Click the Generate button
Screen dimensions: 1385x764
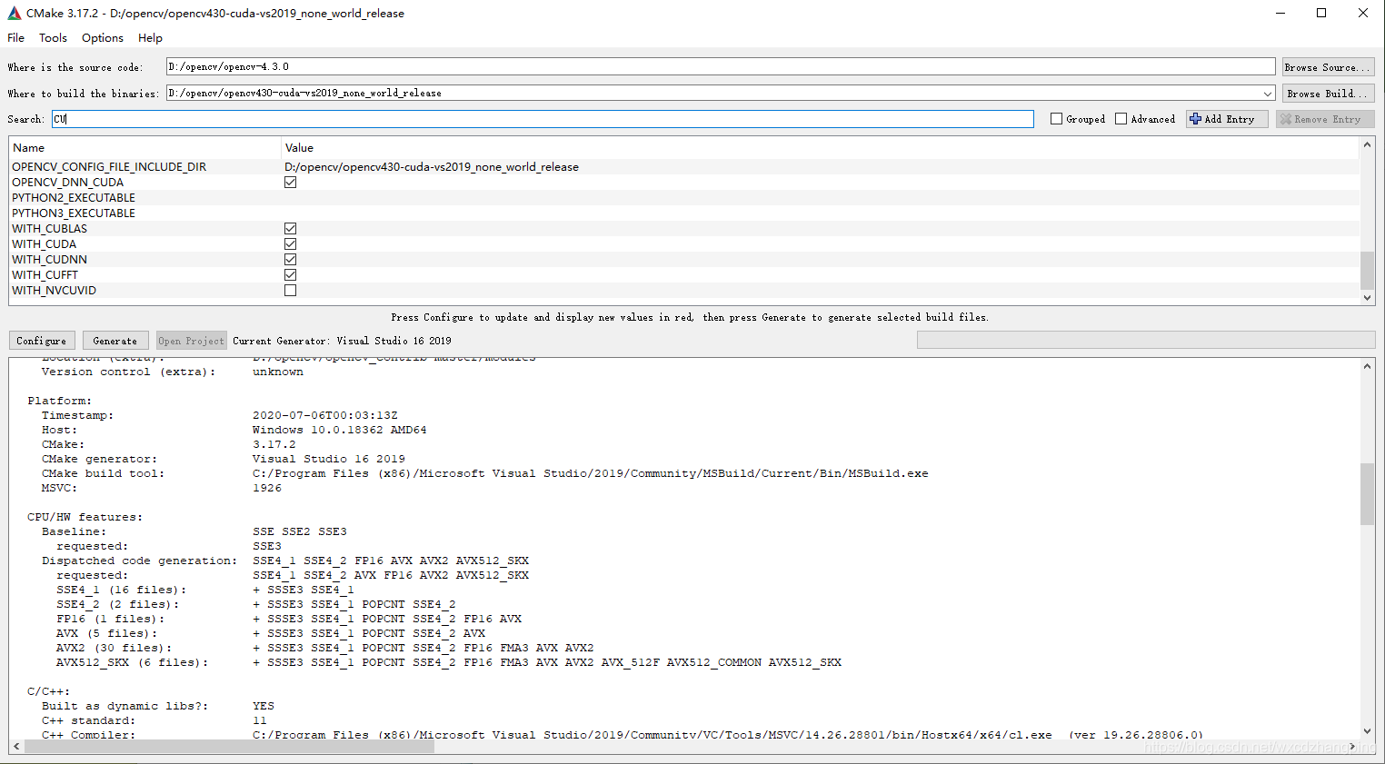pos(115,341)
